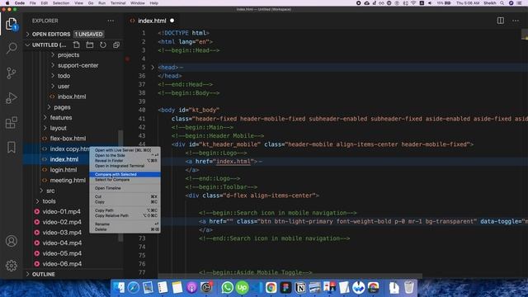528x297 pixels.
Task: Choose Open in Integrated Terminal
Action: [125, 166]
